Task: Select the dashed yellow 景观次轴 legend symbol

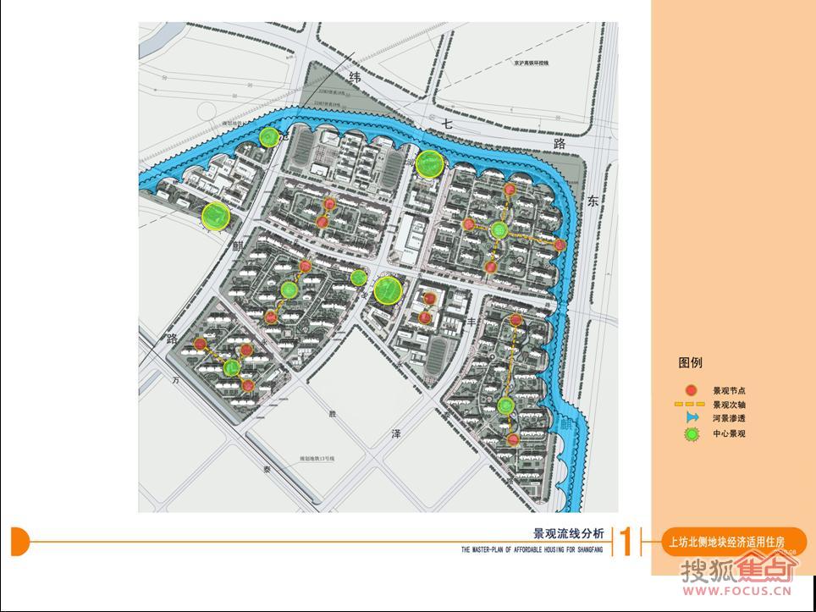Action: pyautogui.click(x=689, y=405)
